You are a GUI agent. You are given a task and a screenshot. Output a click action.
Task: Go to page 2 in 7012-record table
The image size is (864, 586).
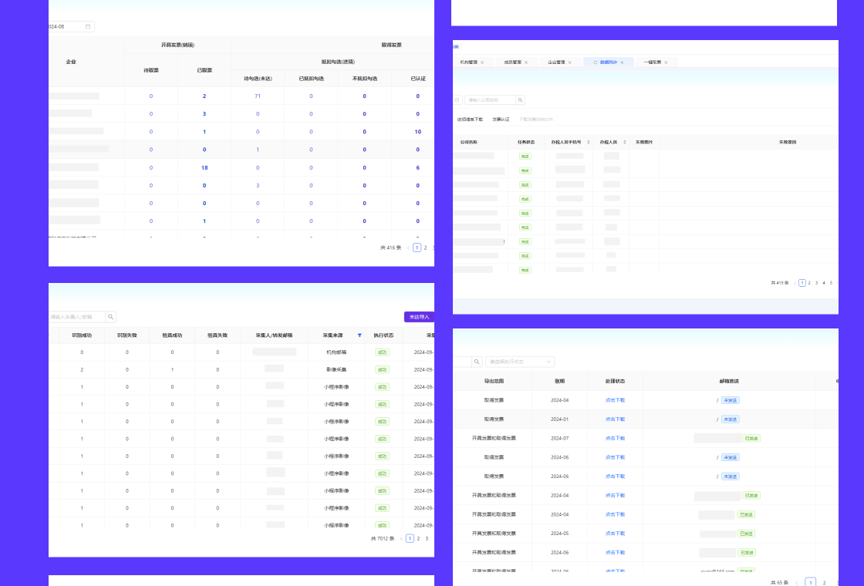(418, 538)
